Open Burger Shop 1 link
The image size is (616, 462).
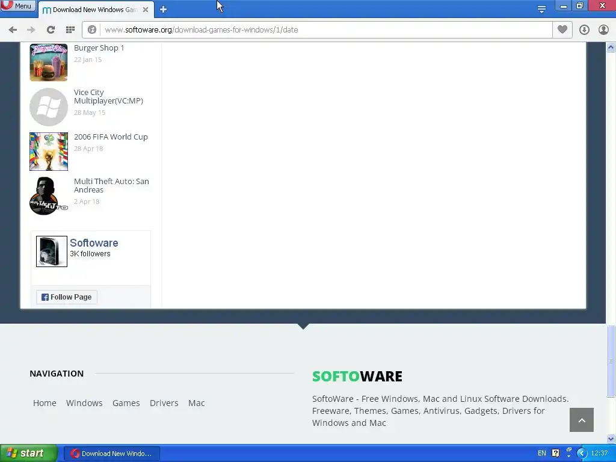point(99,48)
